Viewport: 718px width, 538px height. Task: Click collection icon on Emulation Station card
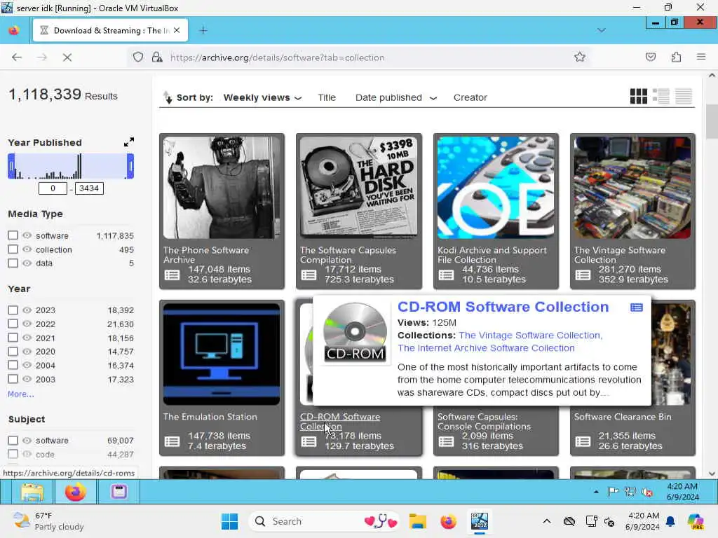click(172, 441)
